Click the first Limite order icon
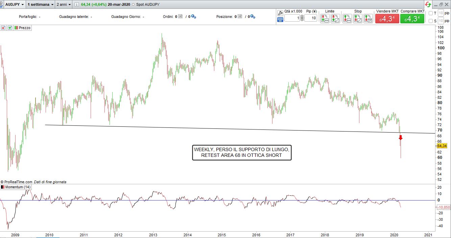Image resolution: width=451 pixels, height=238 pixels. tap(325, 19)
